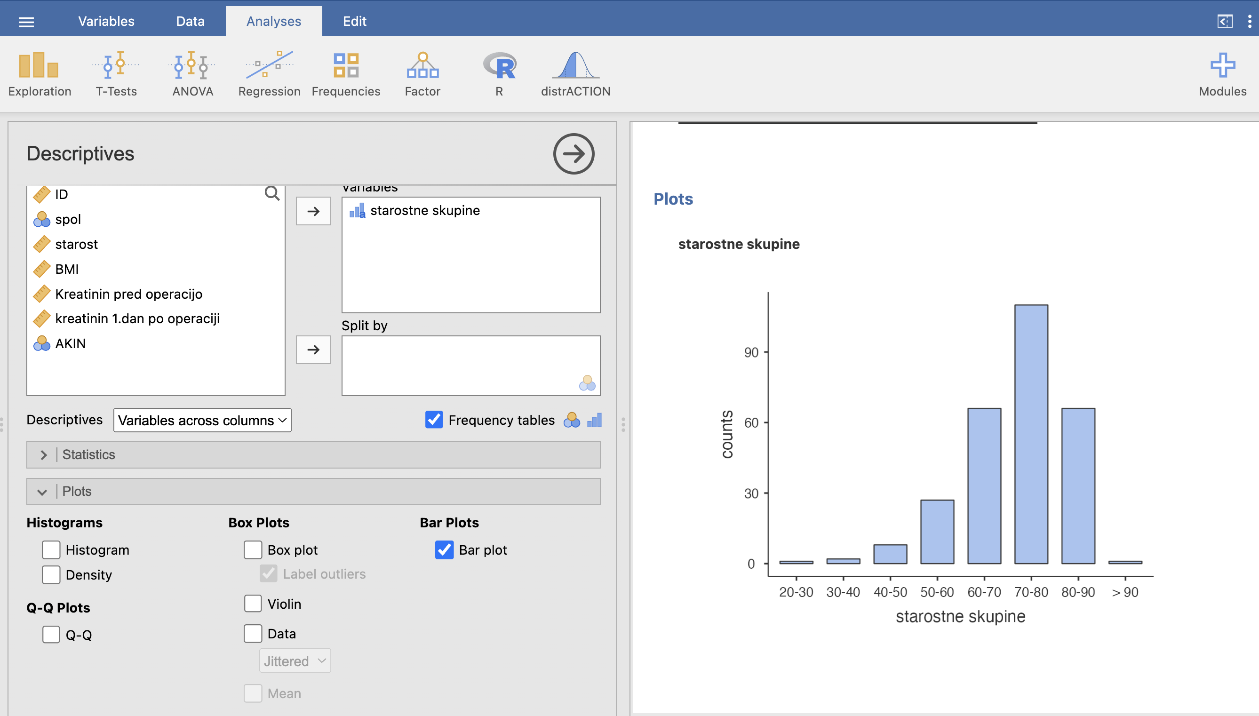Open the hamburger main menu
Viewport: 1259px width, 716px height.
click(26, 22)
